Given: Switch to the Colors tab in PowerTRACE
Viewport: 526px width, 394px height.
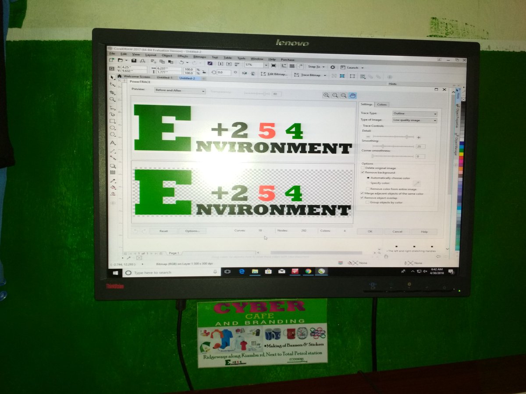Looking at the screenshot, I should pyautogui.click(x=382, y=104).
